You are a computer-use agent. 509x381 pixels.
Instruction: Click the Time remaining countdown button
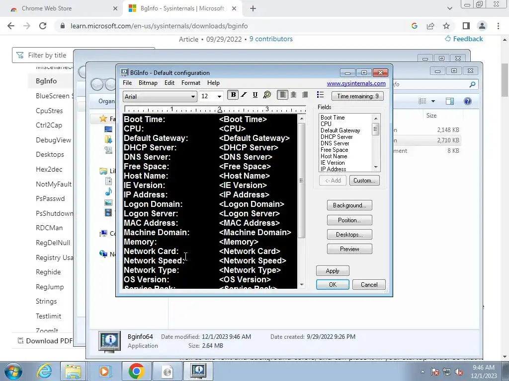click(x=357, y=96)
